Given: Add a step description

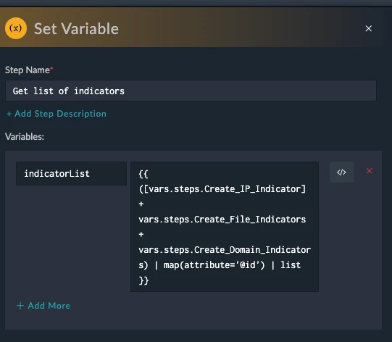Looking at the screenshot, I should tap(57, 114).
